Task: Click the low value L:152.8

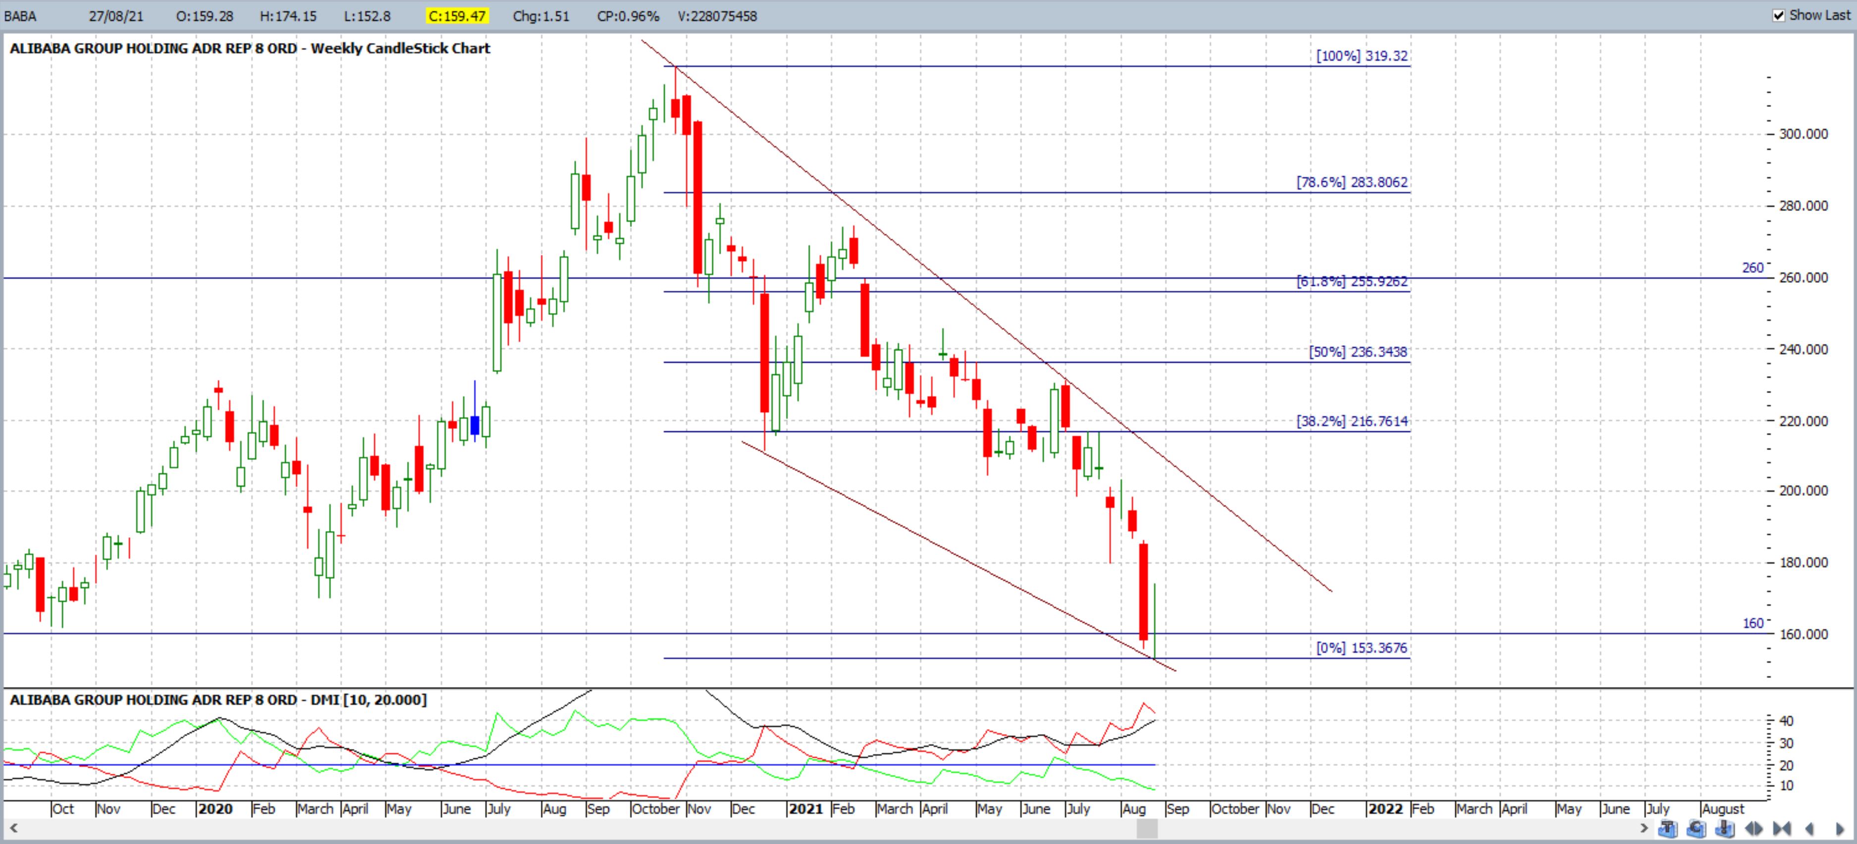Action: (368, 16)
